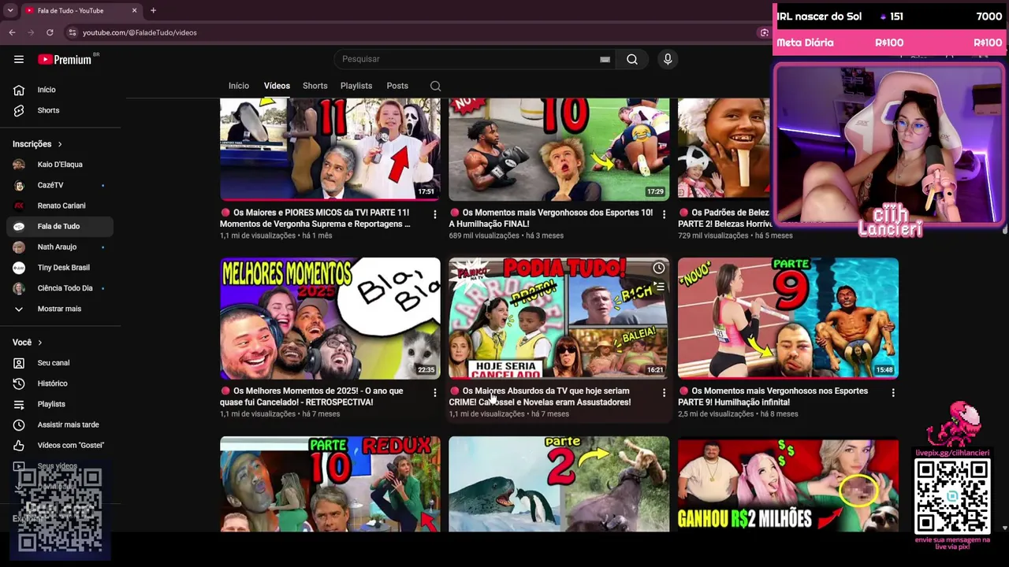The image size is (1009, 567).
Task: Close the Fala de Tudo - YouTube tab
Action: [x=134, y=10]
